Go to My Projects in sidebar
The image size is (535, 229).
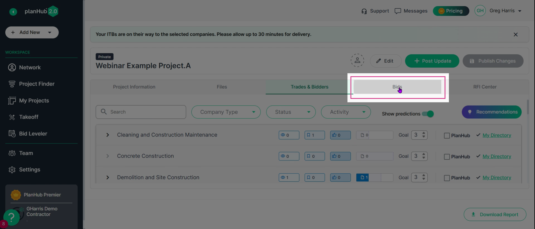[28, 101]
